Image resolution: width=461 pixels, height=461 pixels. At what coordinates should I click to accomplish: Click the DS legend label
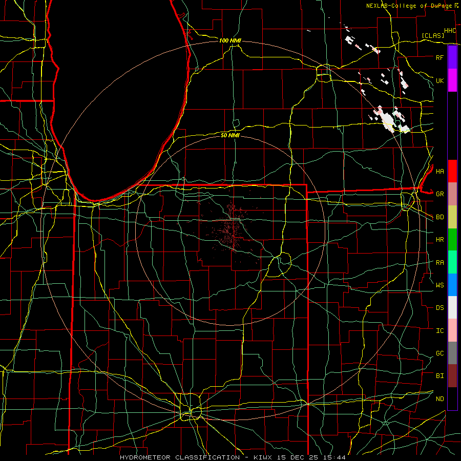(x=440, y=308)
